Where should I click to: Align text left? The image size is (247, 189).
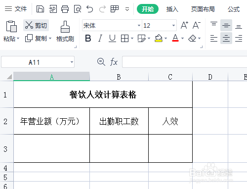(214, 38)
